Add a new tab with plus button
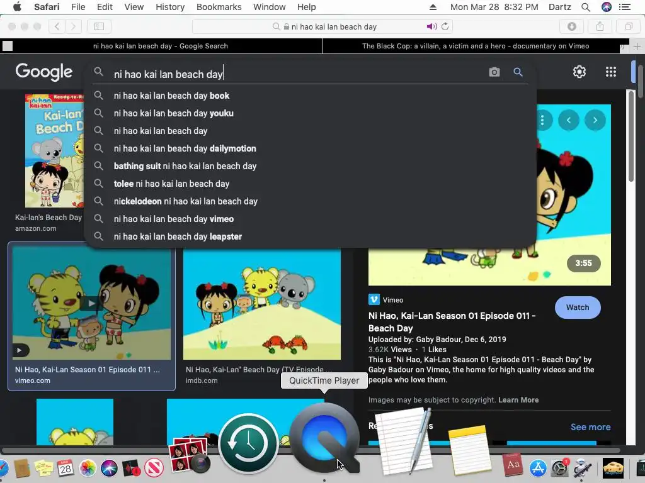The height and width of the screenshot is (483, 645). [x=637, y=46]
